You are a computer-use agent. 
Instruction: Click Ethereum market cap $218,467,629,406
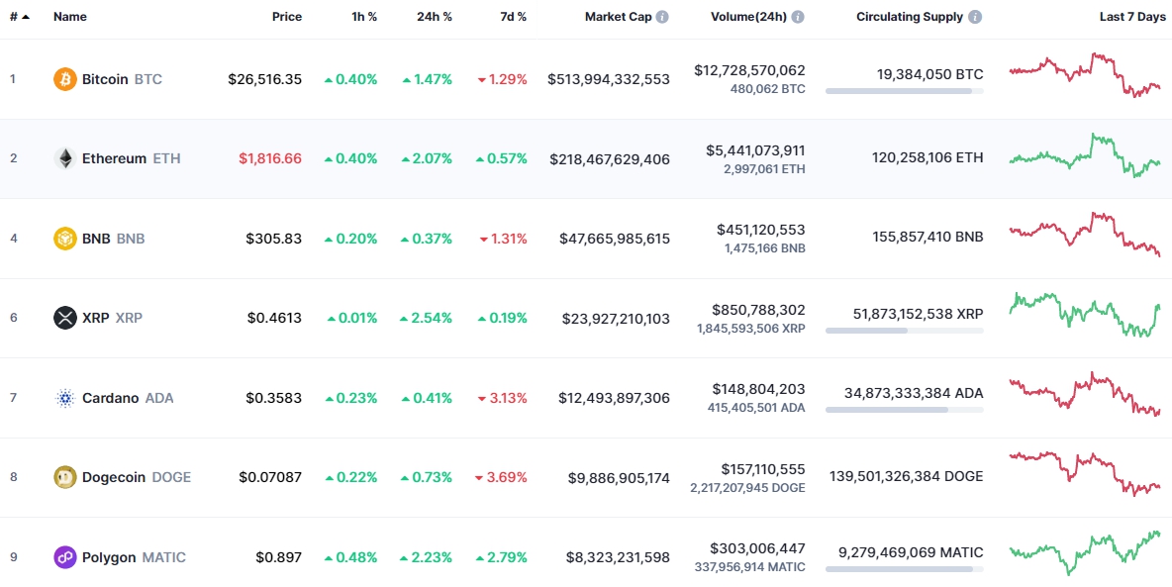[x=610, y=158]
